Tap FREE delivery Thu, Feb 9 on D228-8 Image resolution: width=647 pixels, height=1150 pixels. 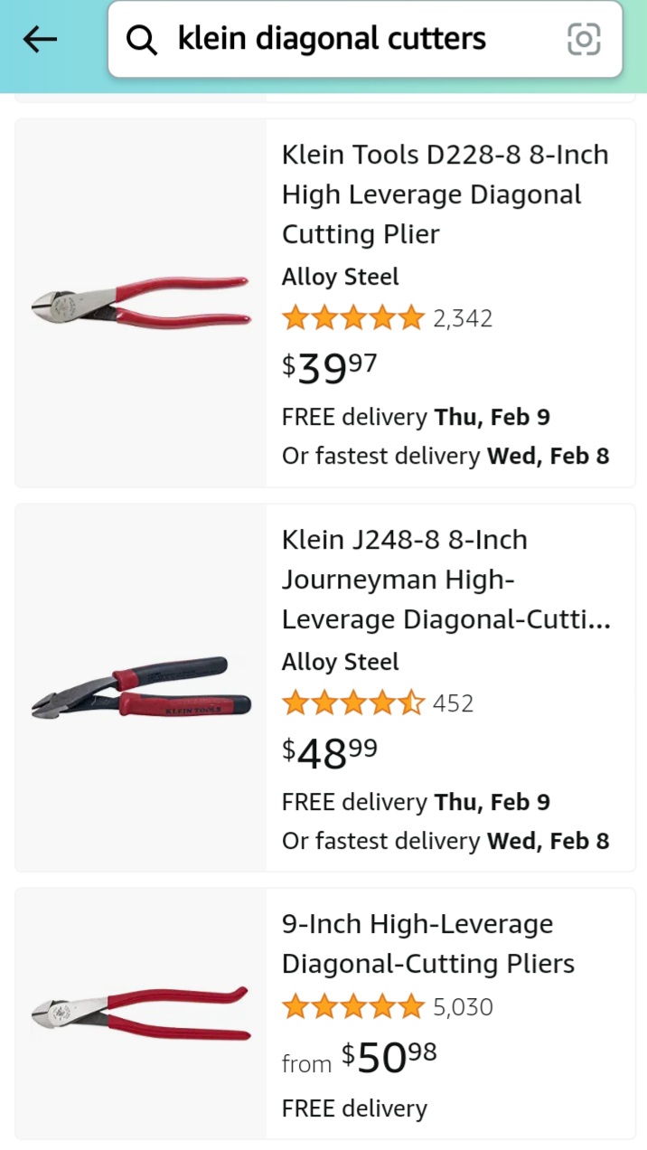(x=416, y=417)
